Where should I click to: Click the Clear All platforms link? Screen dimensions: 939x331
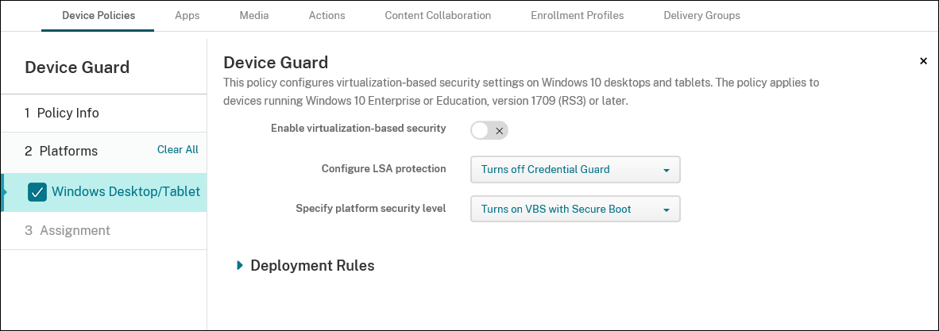(177, 150)
